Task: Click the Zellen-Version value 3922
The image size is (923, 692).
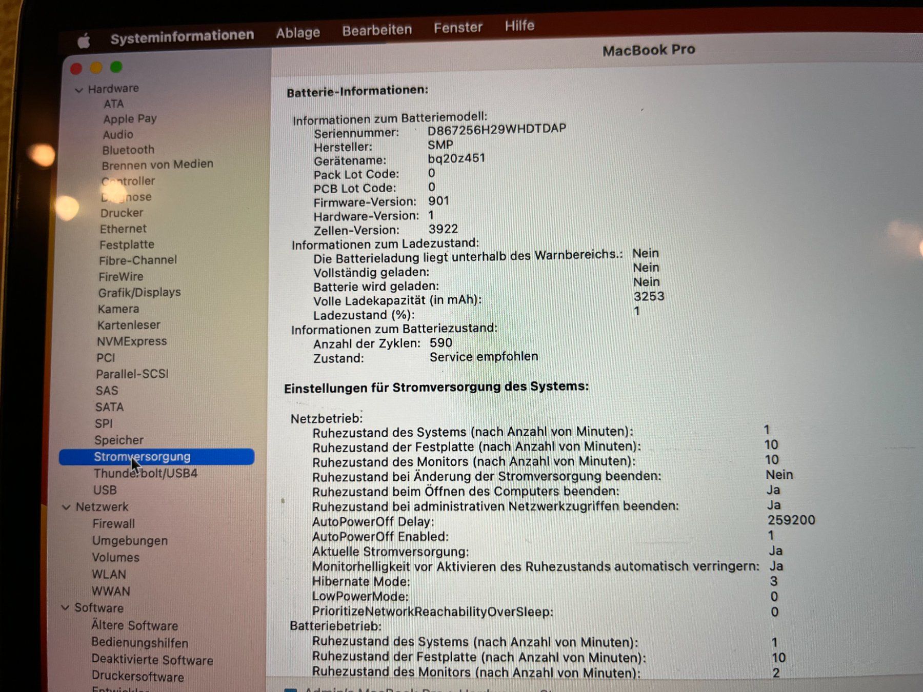Action: point(444,229)
